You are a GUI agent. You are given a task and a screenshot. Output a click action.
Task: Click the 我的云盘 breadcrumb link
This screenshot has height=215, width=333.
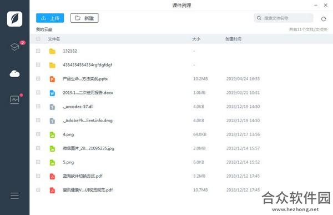(x=44, y=29)
